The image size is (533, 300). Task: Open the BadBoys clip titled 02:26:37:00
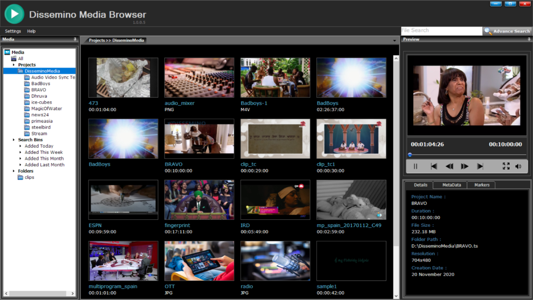351,77
